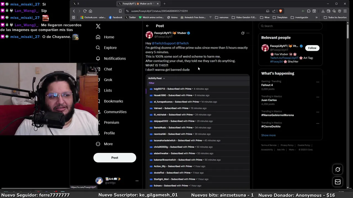Viewport: 353px width, 198px height.
Task: Follow FoxxyLillyVT in Relevant people
Action: tap(312, 48)
